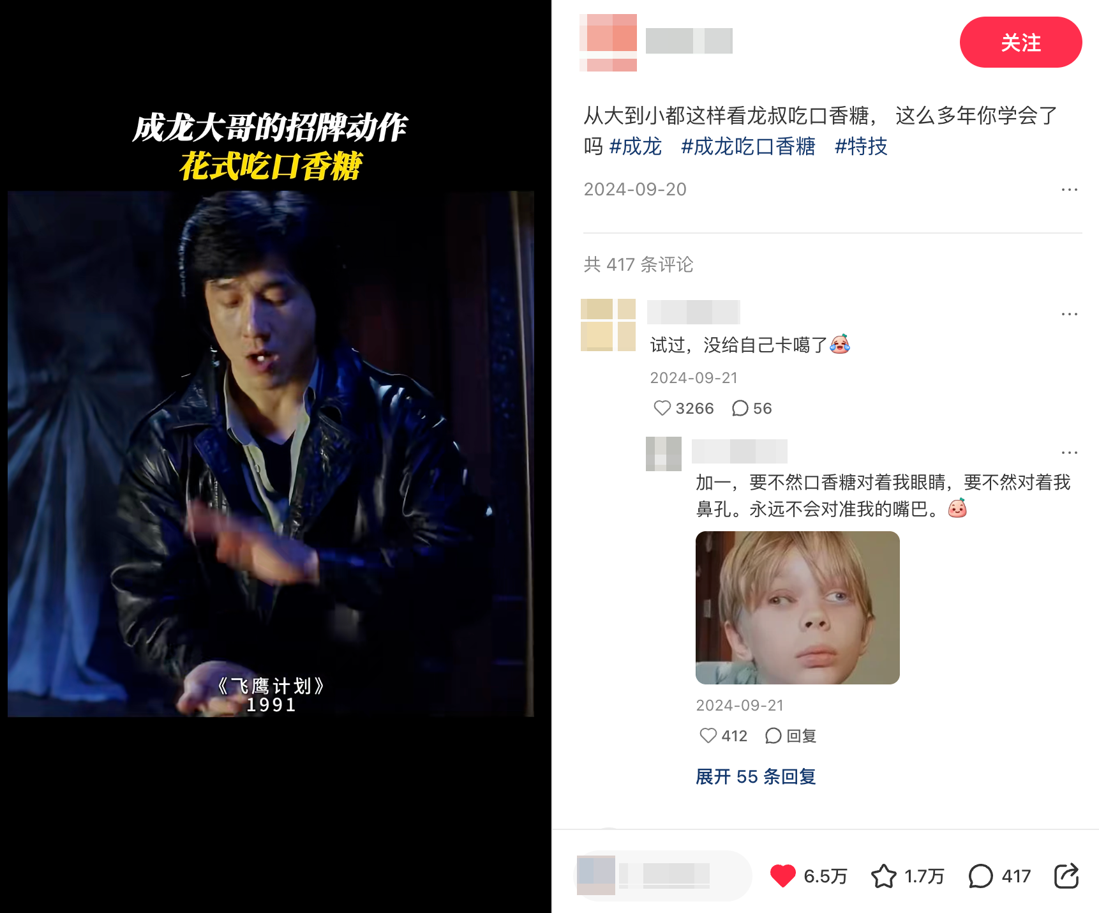Click the comment input field at the bottom
Image resolution: width=1099 pixels, height=913 pixels.
[x=664, y=876]
